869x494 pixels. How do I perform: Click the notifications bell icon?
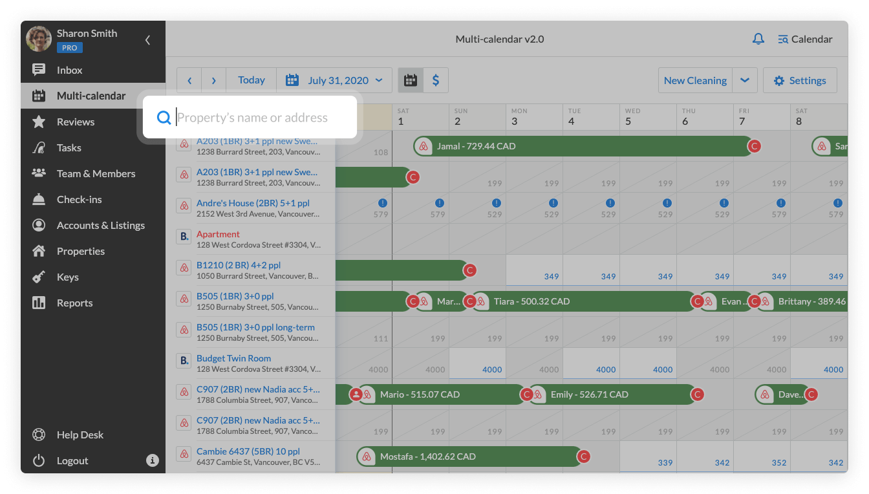pyautogui.click(x=758, y=39)
